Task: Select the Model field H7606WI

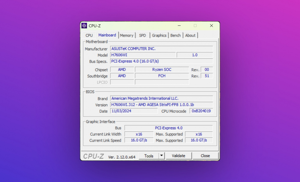Action: pos(143,55)
